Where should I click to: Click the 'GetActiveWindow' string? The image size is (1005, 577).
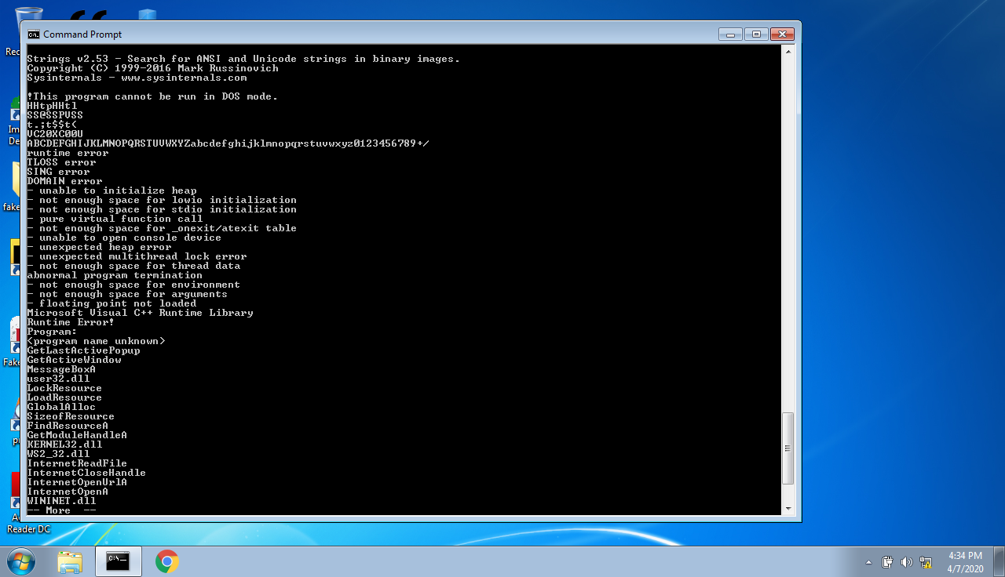point(74,360)
